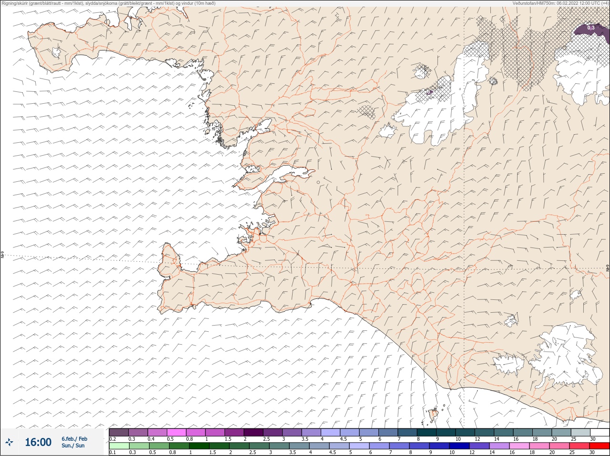Select the pale green 0.1 swatch in the lower scale

[119, 446]
